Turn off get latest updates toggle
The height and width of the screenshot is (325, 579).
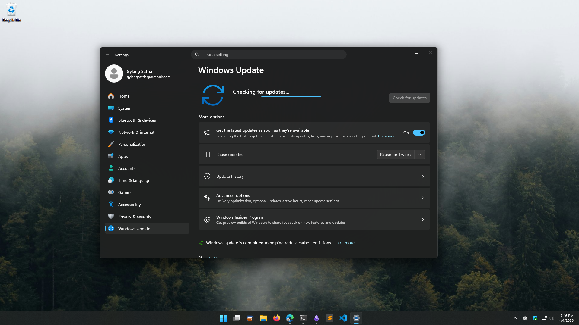[x=419, y=133]
